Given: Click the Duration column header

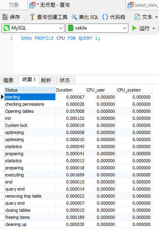Looking at the screenshot, I should [71, 90].
